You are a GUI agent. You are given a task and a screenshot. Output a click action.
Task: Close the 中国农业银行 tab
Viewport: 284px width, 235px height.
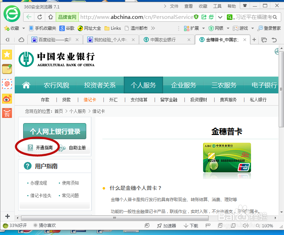click(x=189, y=40)
